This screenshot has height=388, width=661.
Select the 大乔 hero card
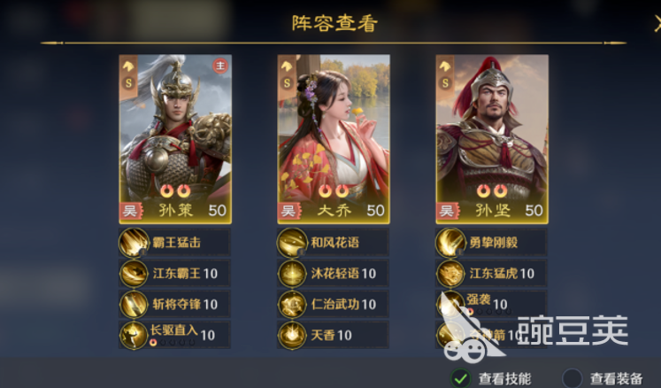pyautogui.click(x=334, y=139)
